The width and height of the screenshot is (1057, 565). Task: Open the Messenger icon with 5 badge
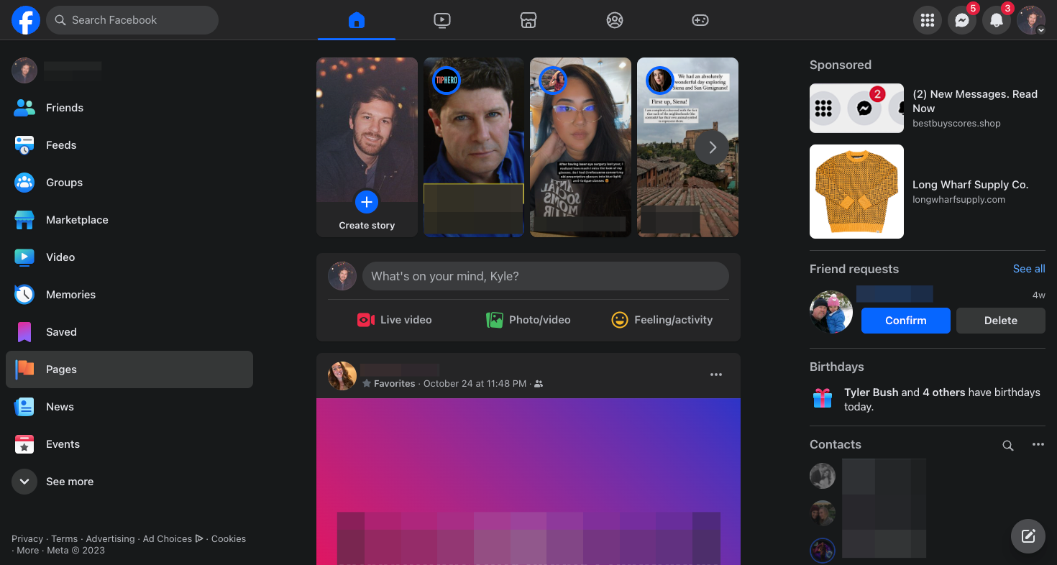pyautogui.click(x=962, y=20)
